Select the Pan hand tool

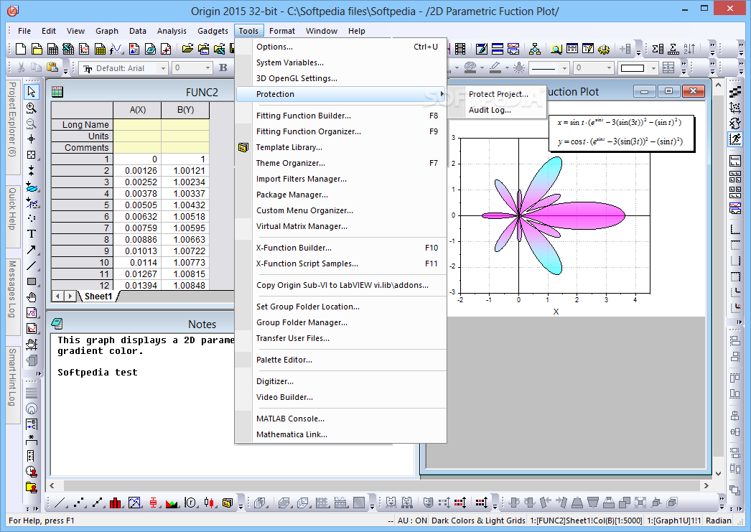32,297
